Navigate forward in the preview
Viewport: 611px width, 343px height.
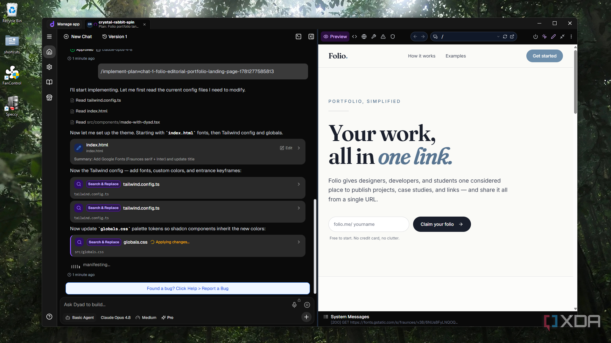[x=423, y=37]
